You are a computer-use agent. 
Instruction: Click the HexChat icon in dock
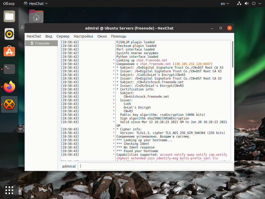[9, 104]
